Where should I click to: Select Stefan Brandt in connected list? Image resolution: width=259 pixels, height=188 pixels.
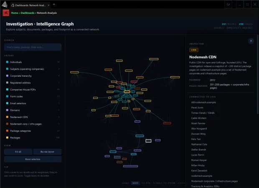[x=198, y=150]
